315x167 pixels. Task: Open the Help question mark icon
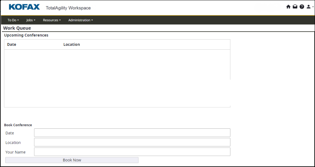point(302,7)
